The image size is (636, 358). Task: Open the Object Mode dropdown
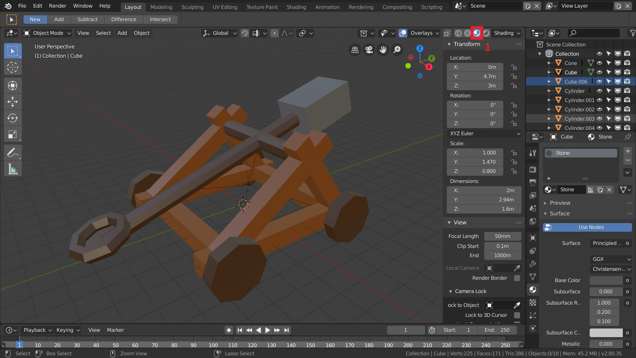click(x=47, y=33)
